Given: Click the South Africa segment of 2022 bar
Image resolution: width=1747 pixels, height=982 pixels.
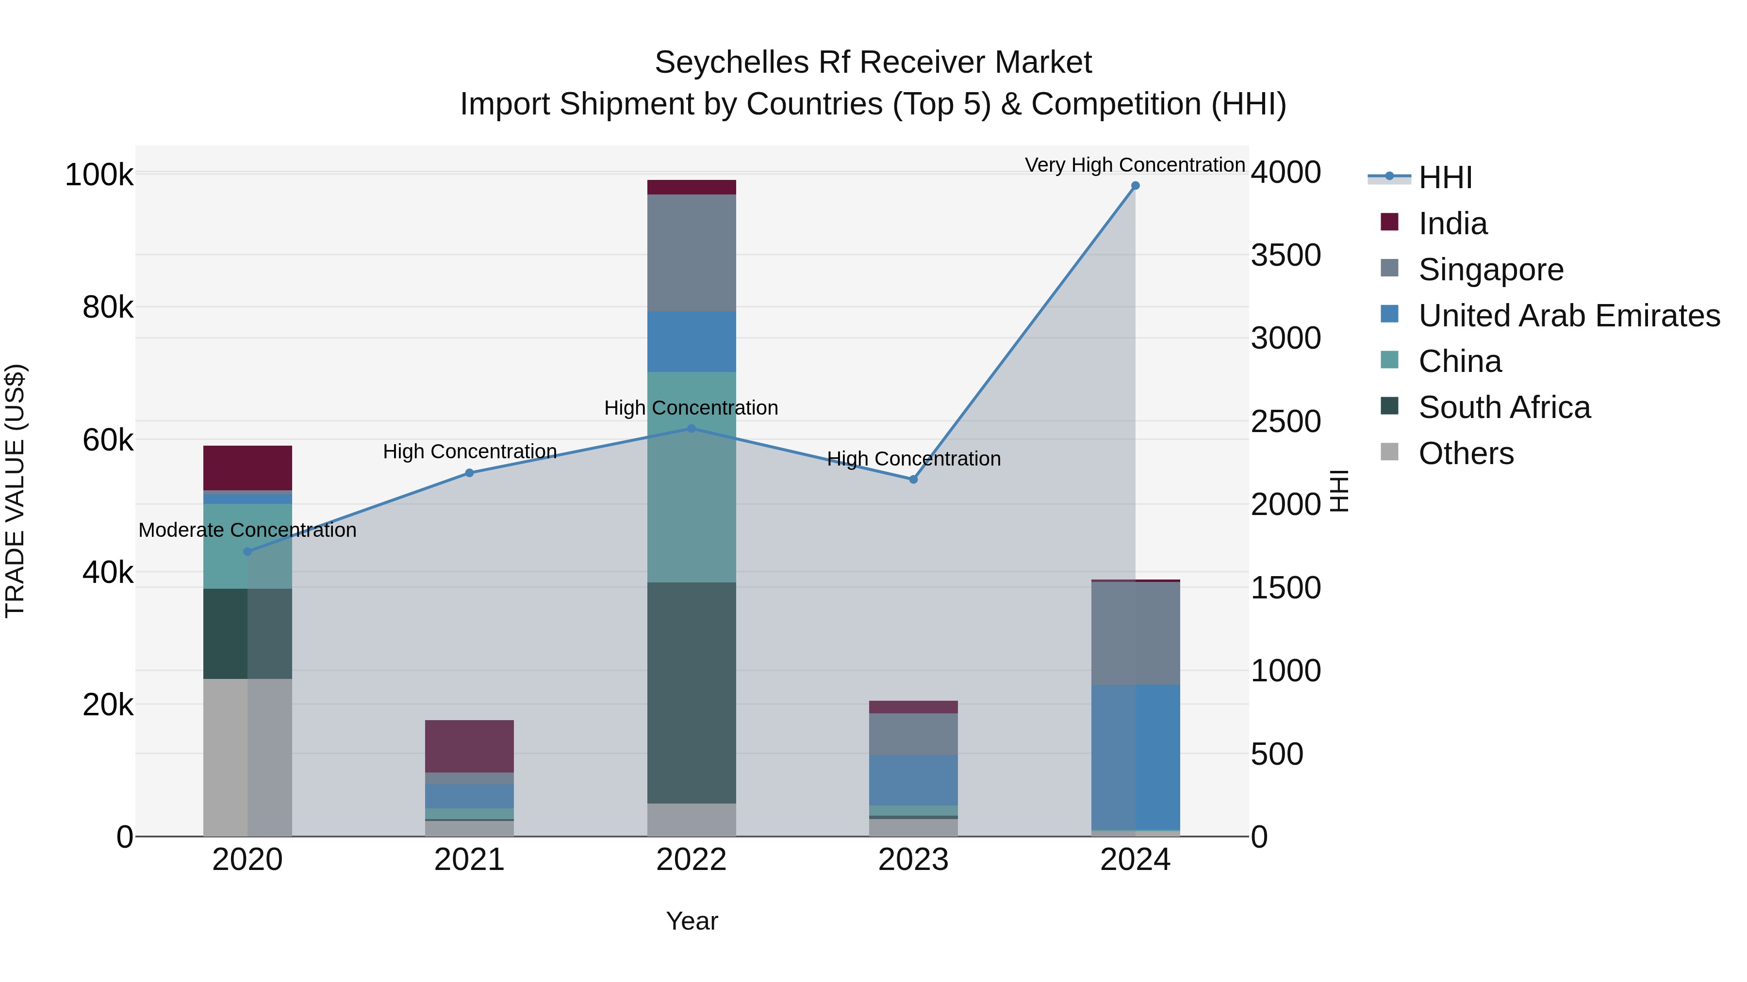Looking at the screenshot, I should 692,692.
